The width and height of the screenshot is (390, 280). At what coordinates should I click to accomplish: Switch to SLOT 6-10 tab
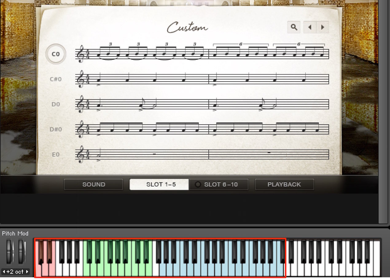[219, 184]
